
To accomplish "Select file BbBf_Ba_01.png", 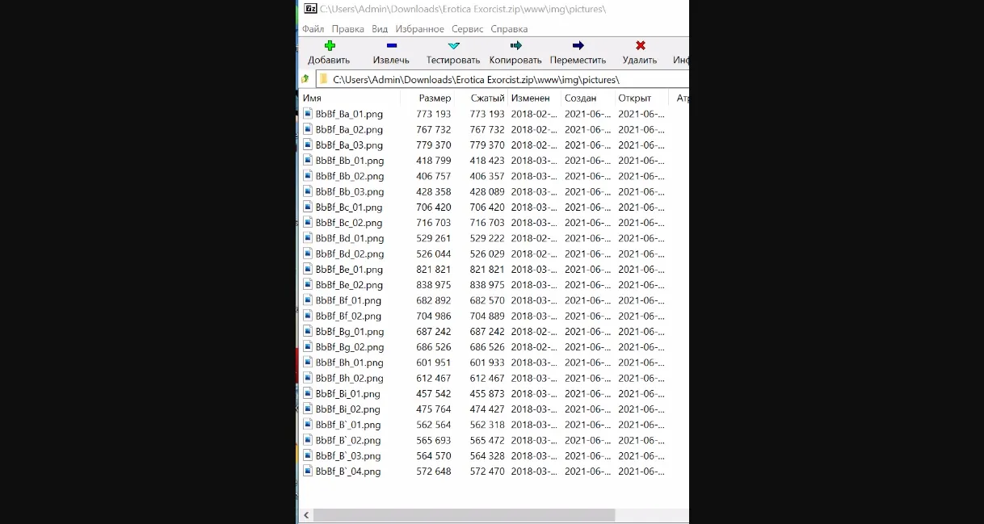I will pyautogui.click(x=349, y=115).
